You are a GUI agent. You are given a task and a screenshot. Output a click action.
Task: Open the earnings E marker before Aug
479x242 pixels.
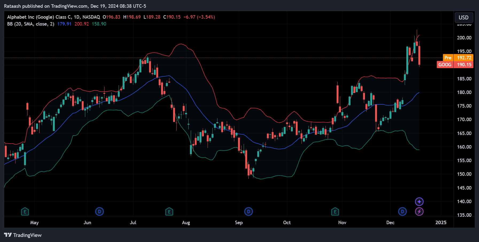(x=169, y=212)
